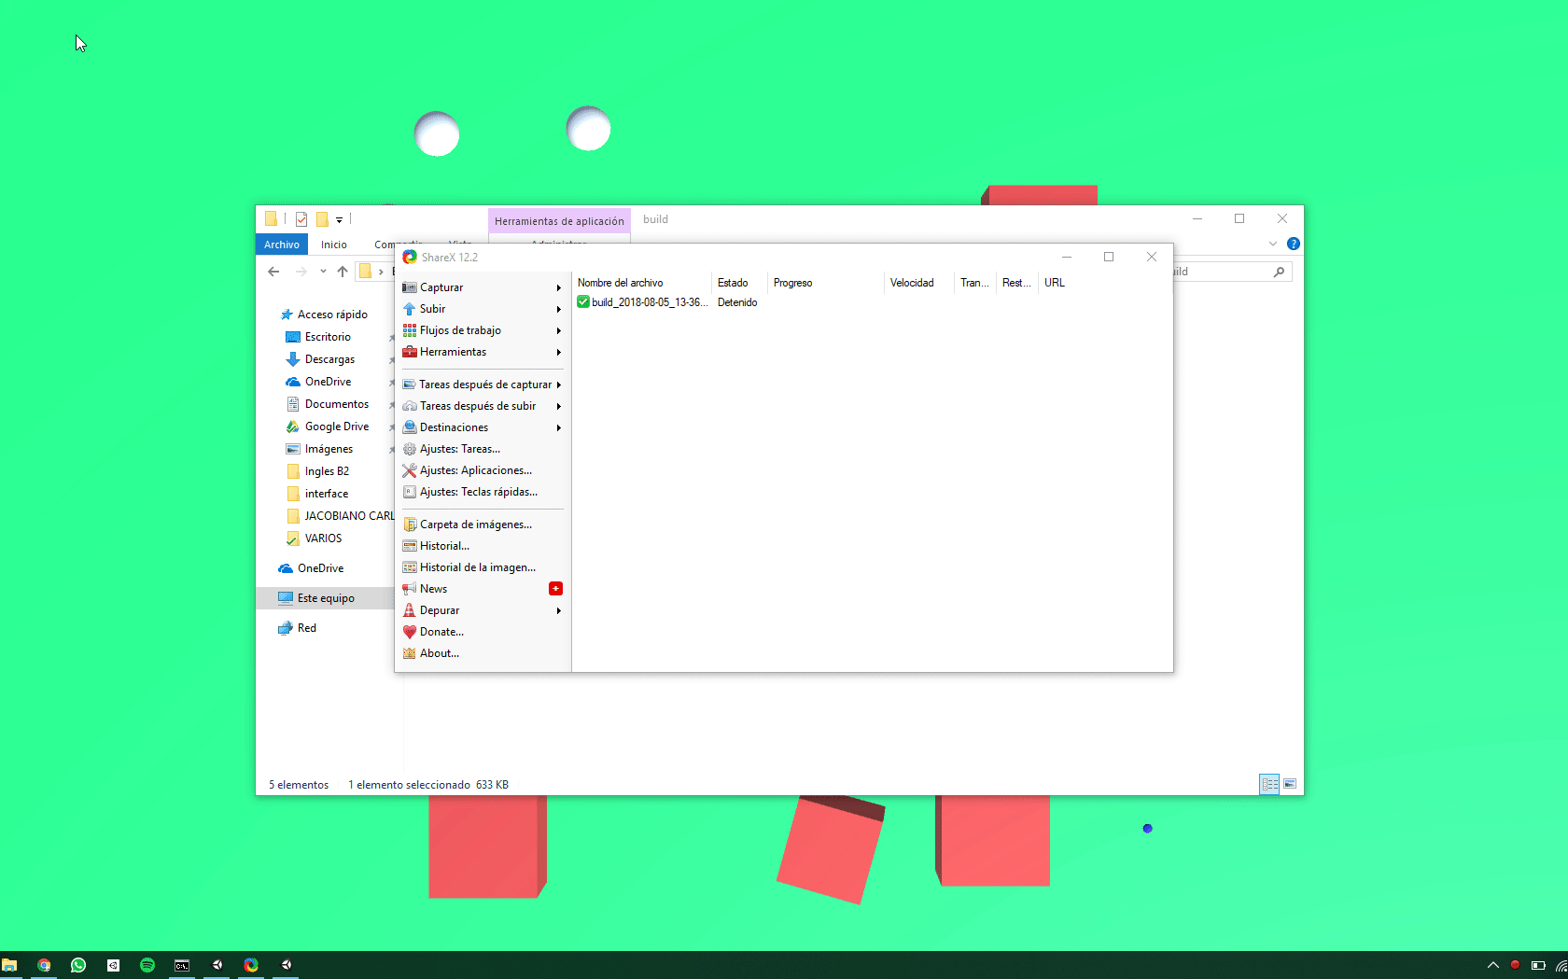The height and width of the screenshot is (979, 1568).
Task: Switch to details view in status bar
Action: point(1269,784)
